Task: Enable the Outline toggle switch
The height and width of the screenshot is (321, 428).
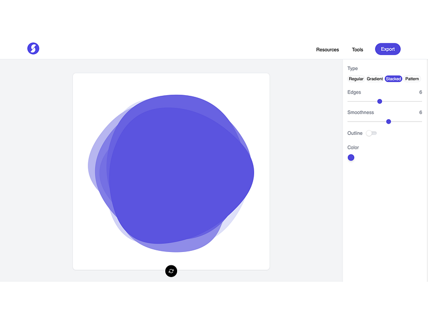Action: click(371, 133)
